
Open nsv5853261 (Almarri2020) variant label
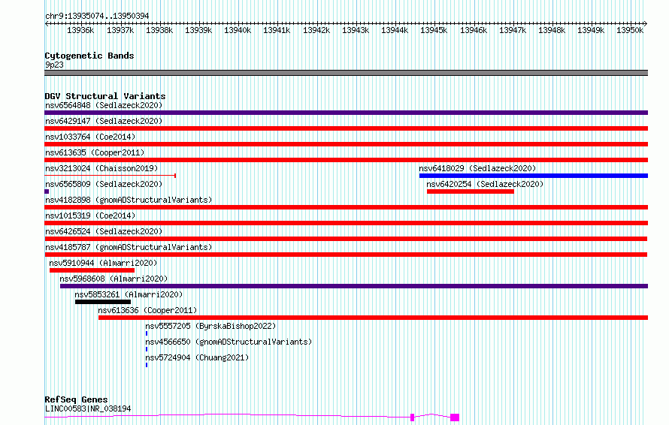[129, 294]
